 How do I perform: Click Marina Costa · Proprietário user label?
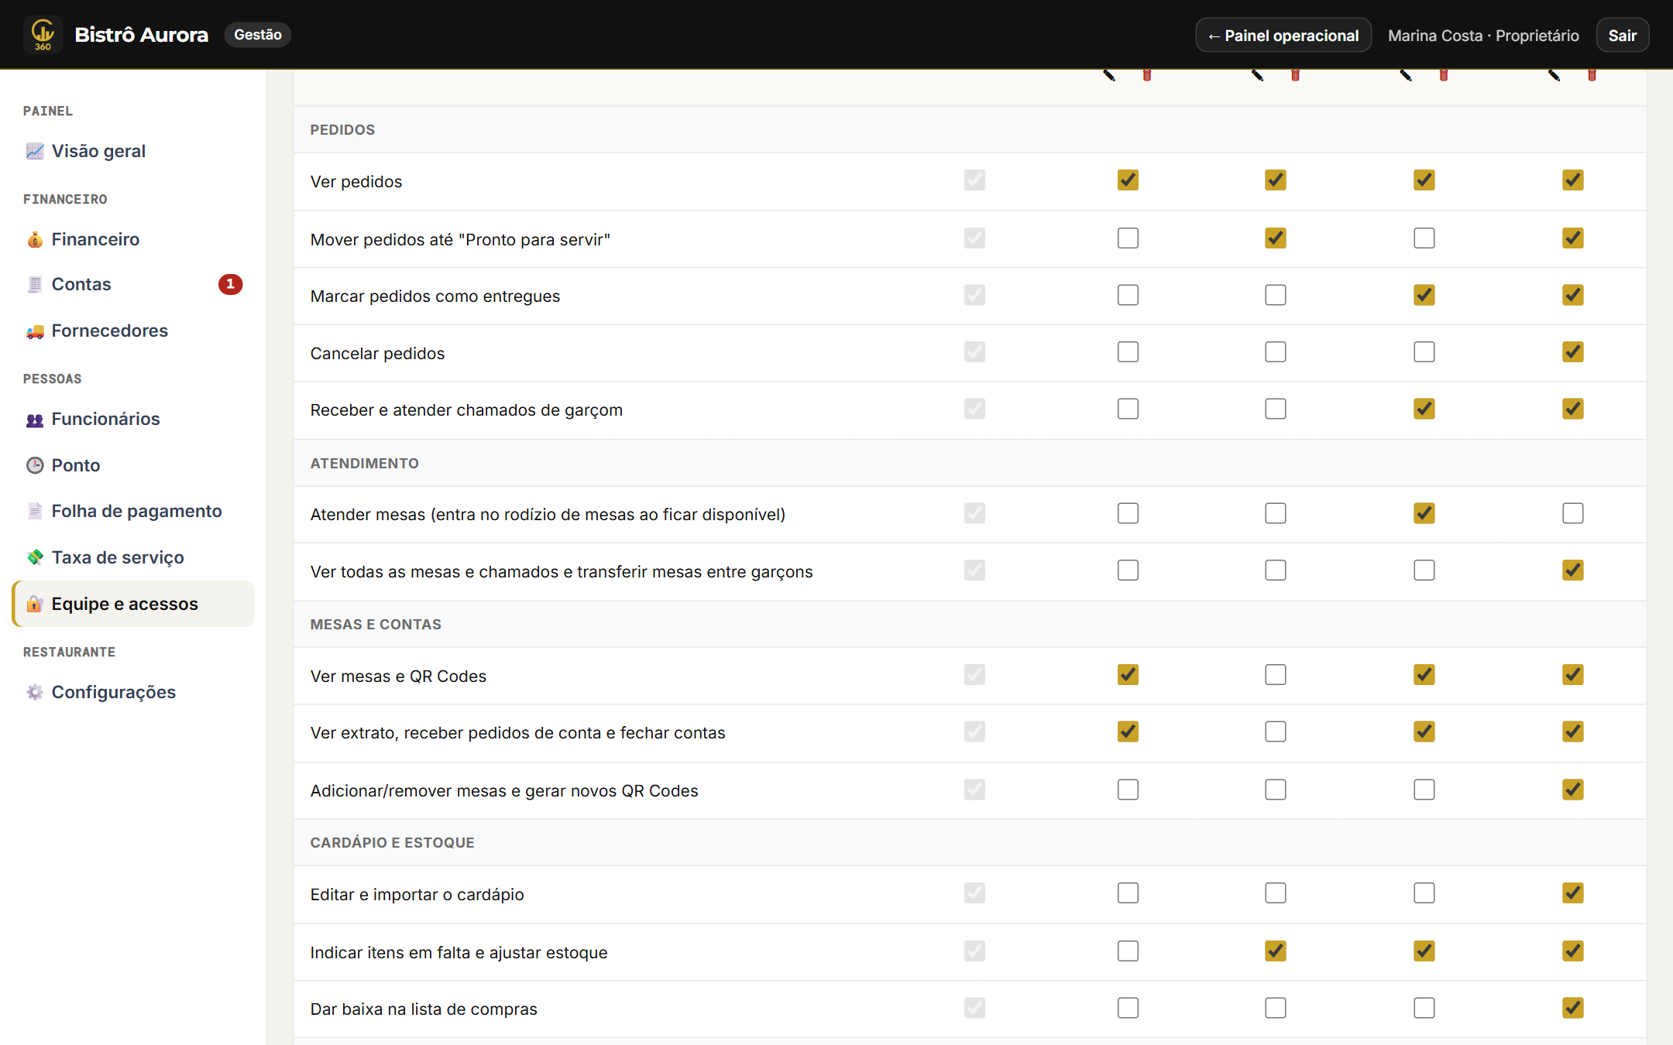[x=1483, y=36]
